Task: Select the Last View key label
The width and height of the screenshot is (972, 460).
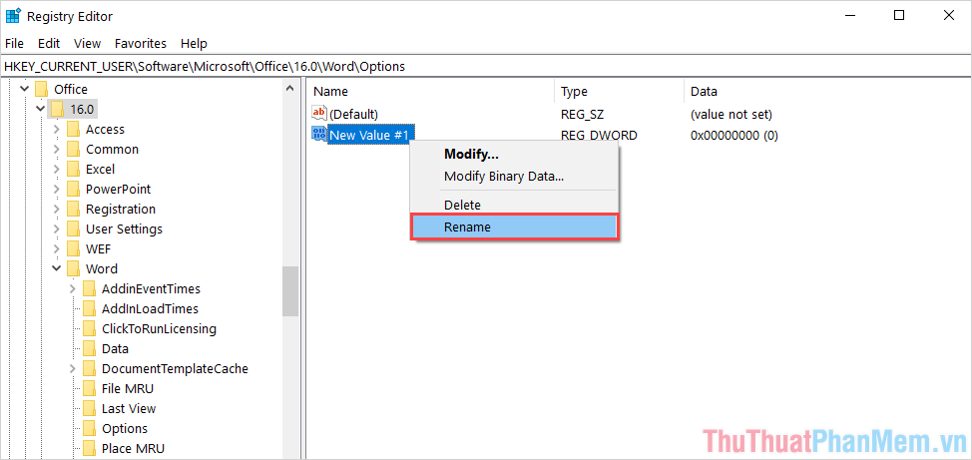Action: (129, 408)
